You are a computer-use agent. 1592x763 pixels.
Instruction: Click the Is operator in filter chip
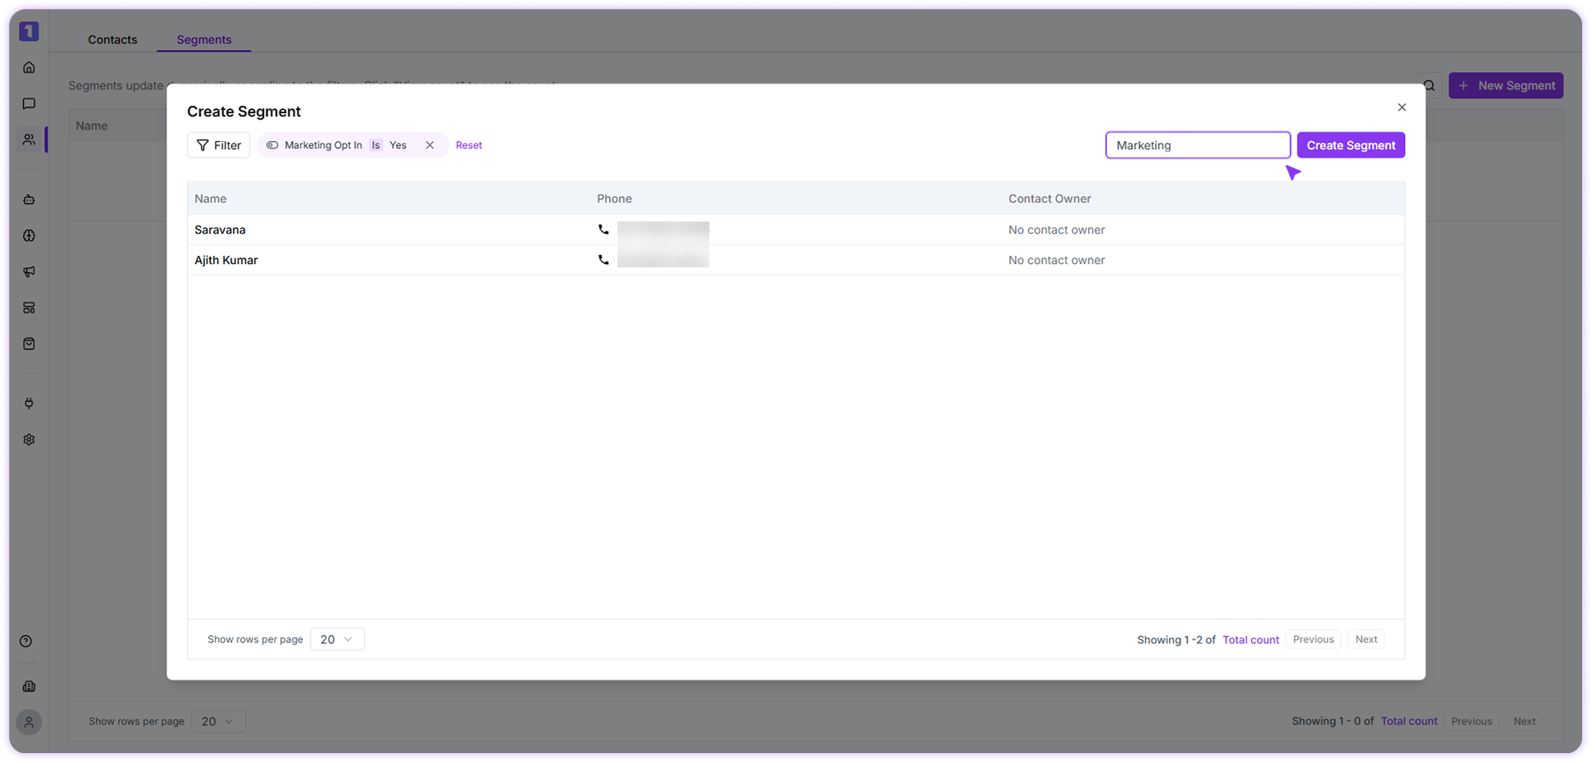[x=375, y=145]
